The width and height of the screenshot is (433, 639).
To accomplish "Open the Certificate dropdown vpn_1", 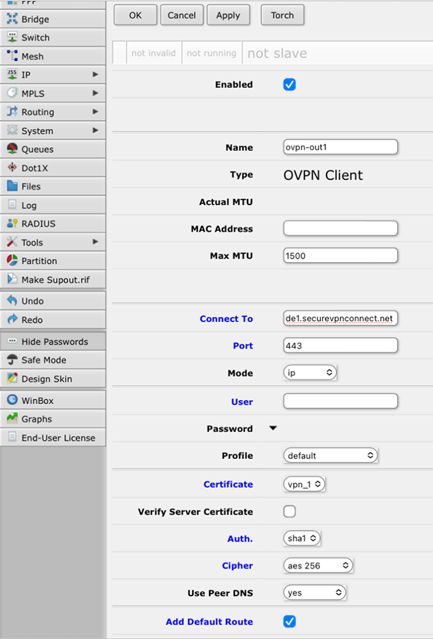I will point(304,484).
